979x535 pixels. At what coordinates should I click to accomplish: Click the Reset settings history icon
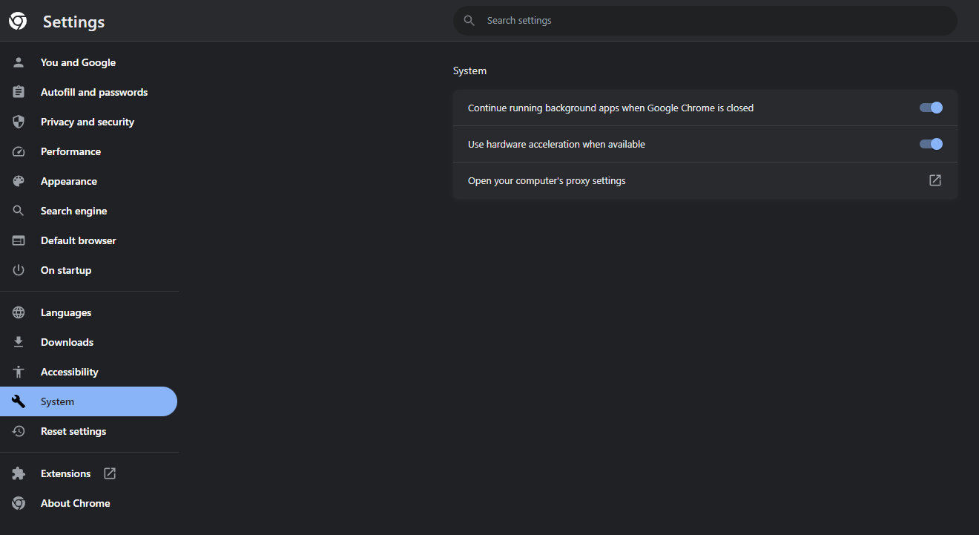(x=19, y=431)
